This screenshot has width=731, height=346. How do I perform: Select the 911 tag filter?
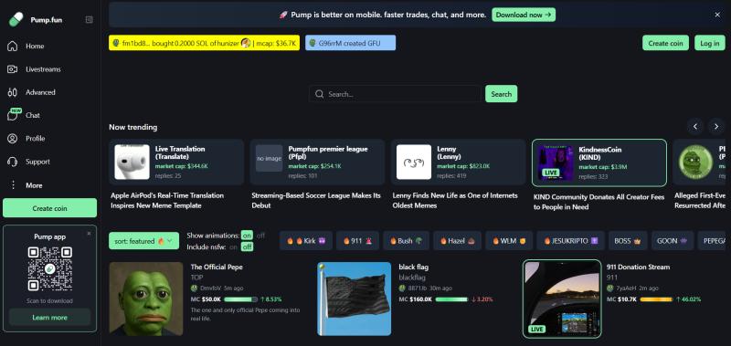pos(357,241)
